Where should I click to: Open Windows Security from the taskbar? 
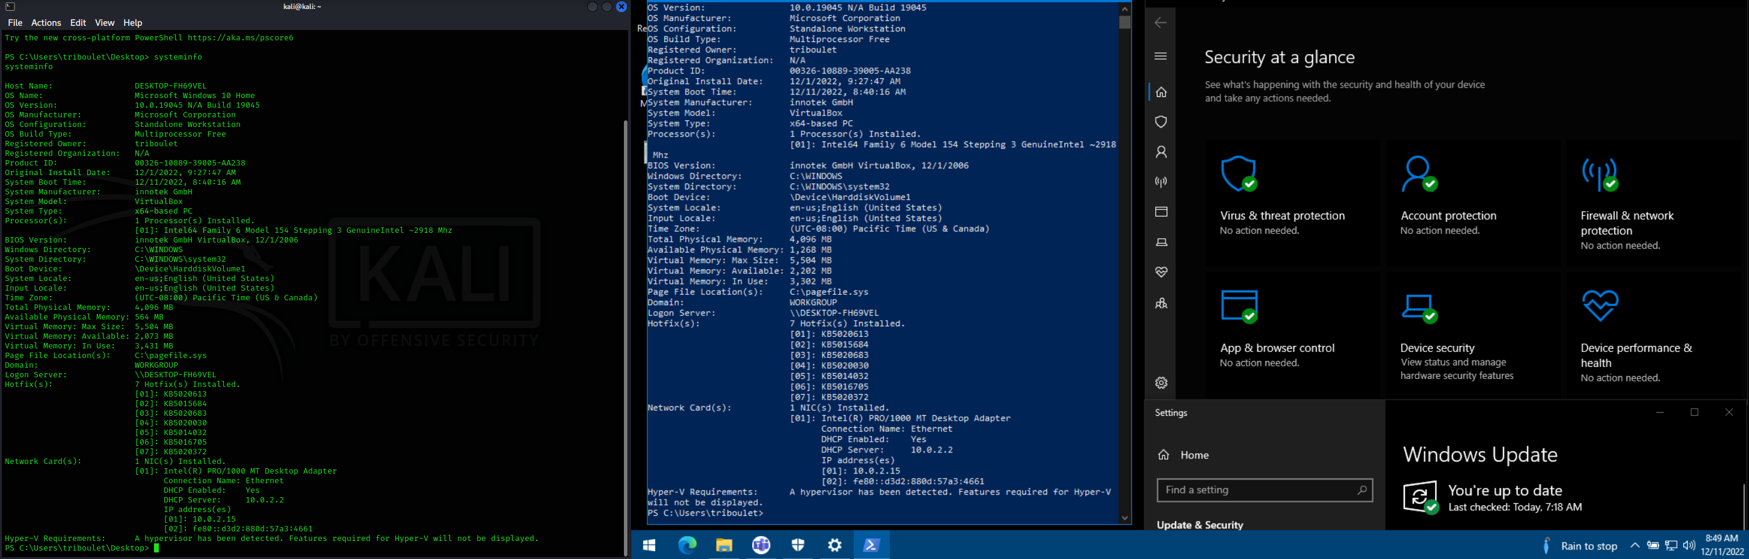point(798,545)
